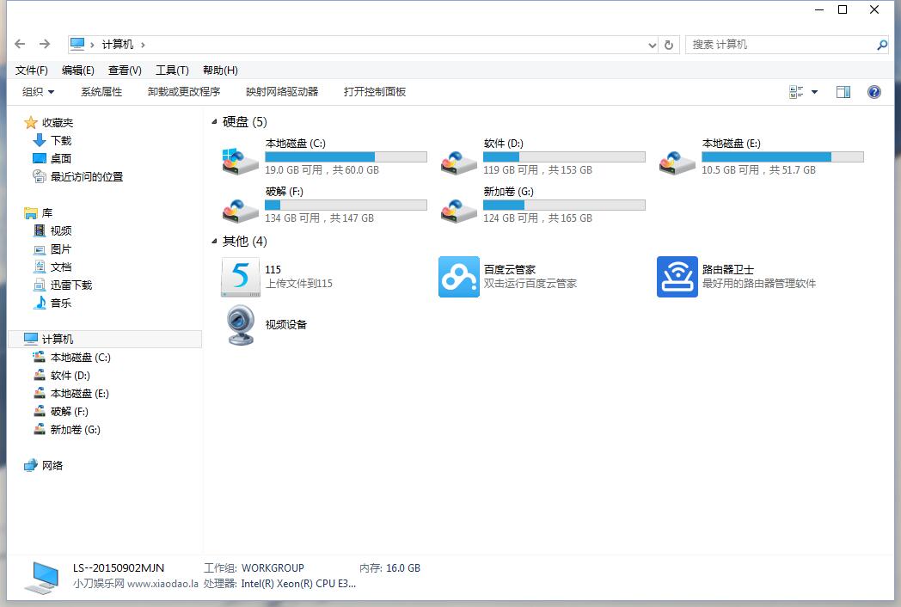
Task: Click the 路由器卫士 icon
Action: click(677, 277)
